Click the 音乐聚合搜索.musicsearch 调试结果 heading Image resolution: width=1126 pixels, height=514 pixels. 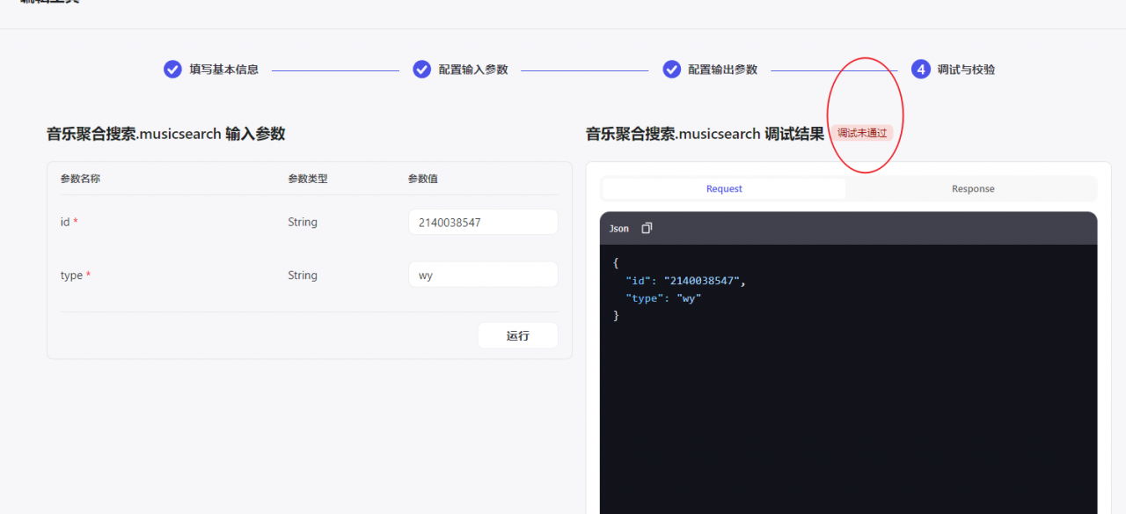706,134
